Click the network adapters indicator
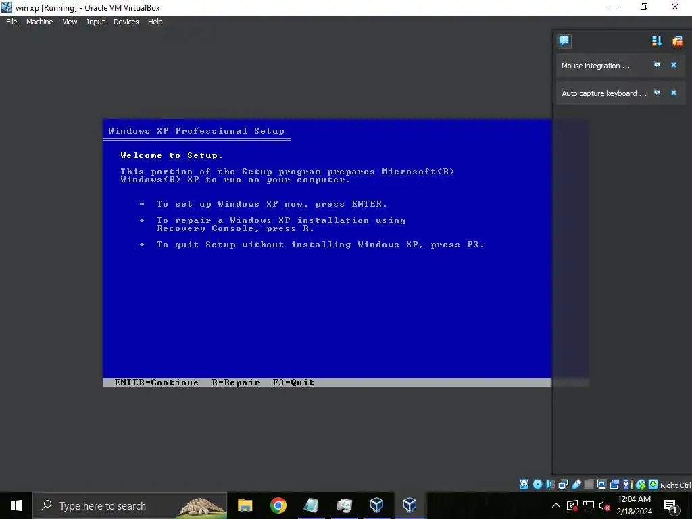The image size is (692, 519). 563,484
